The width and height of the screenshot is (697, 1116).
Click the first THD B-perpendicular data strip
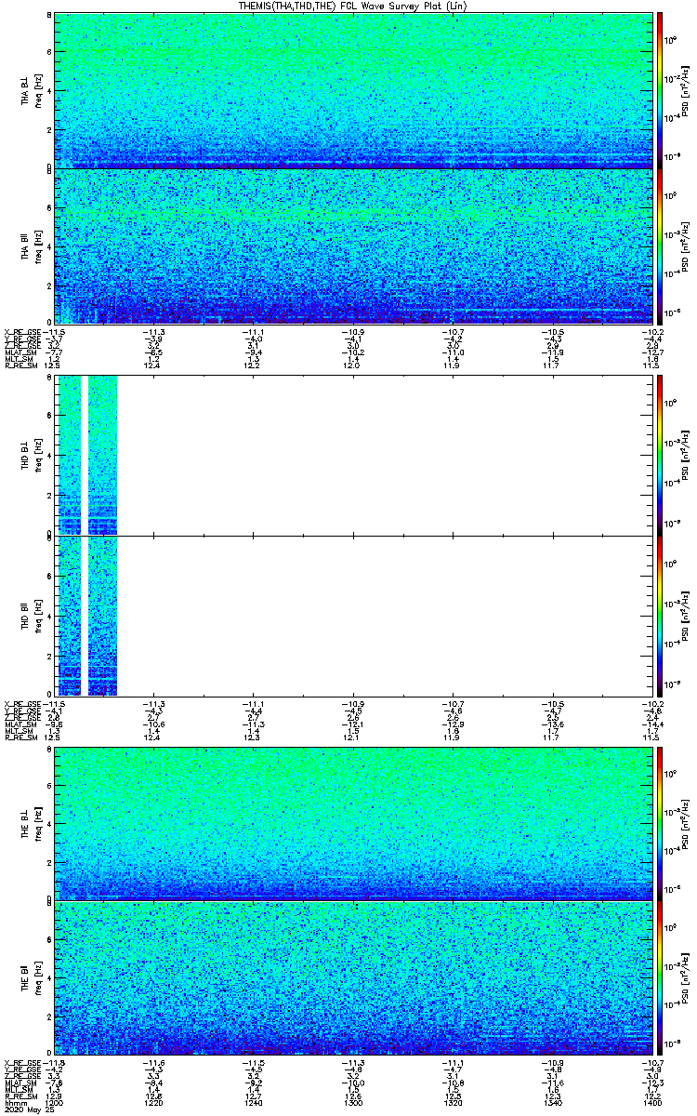69,456
